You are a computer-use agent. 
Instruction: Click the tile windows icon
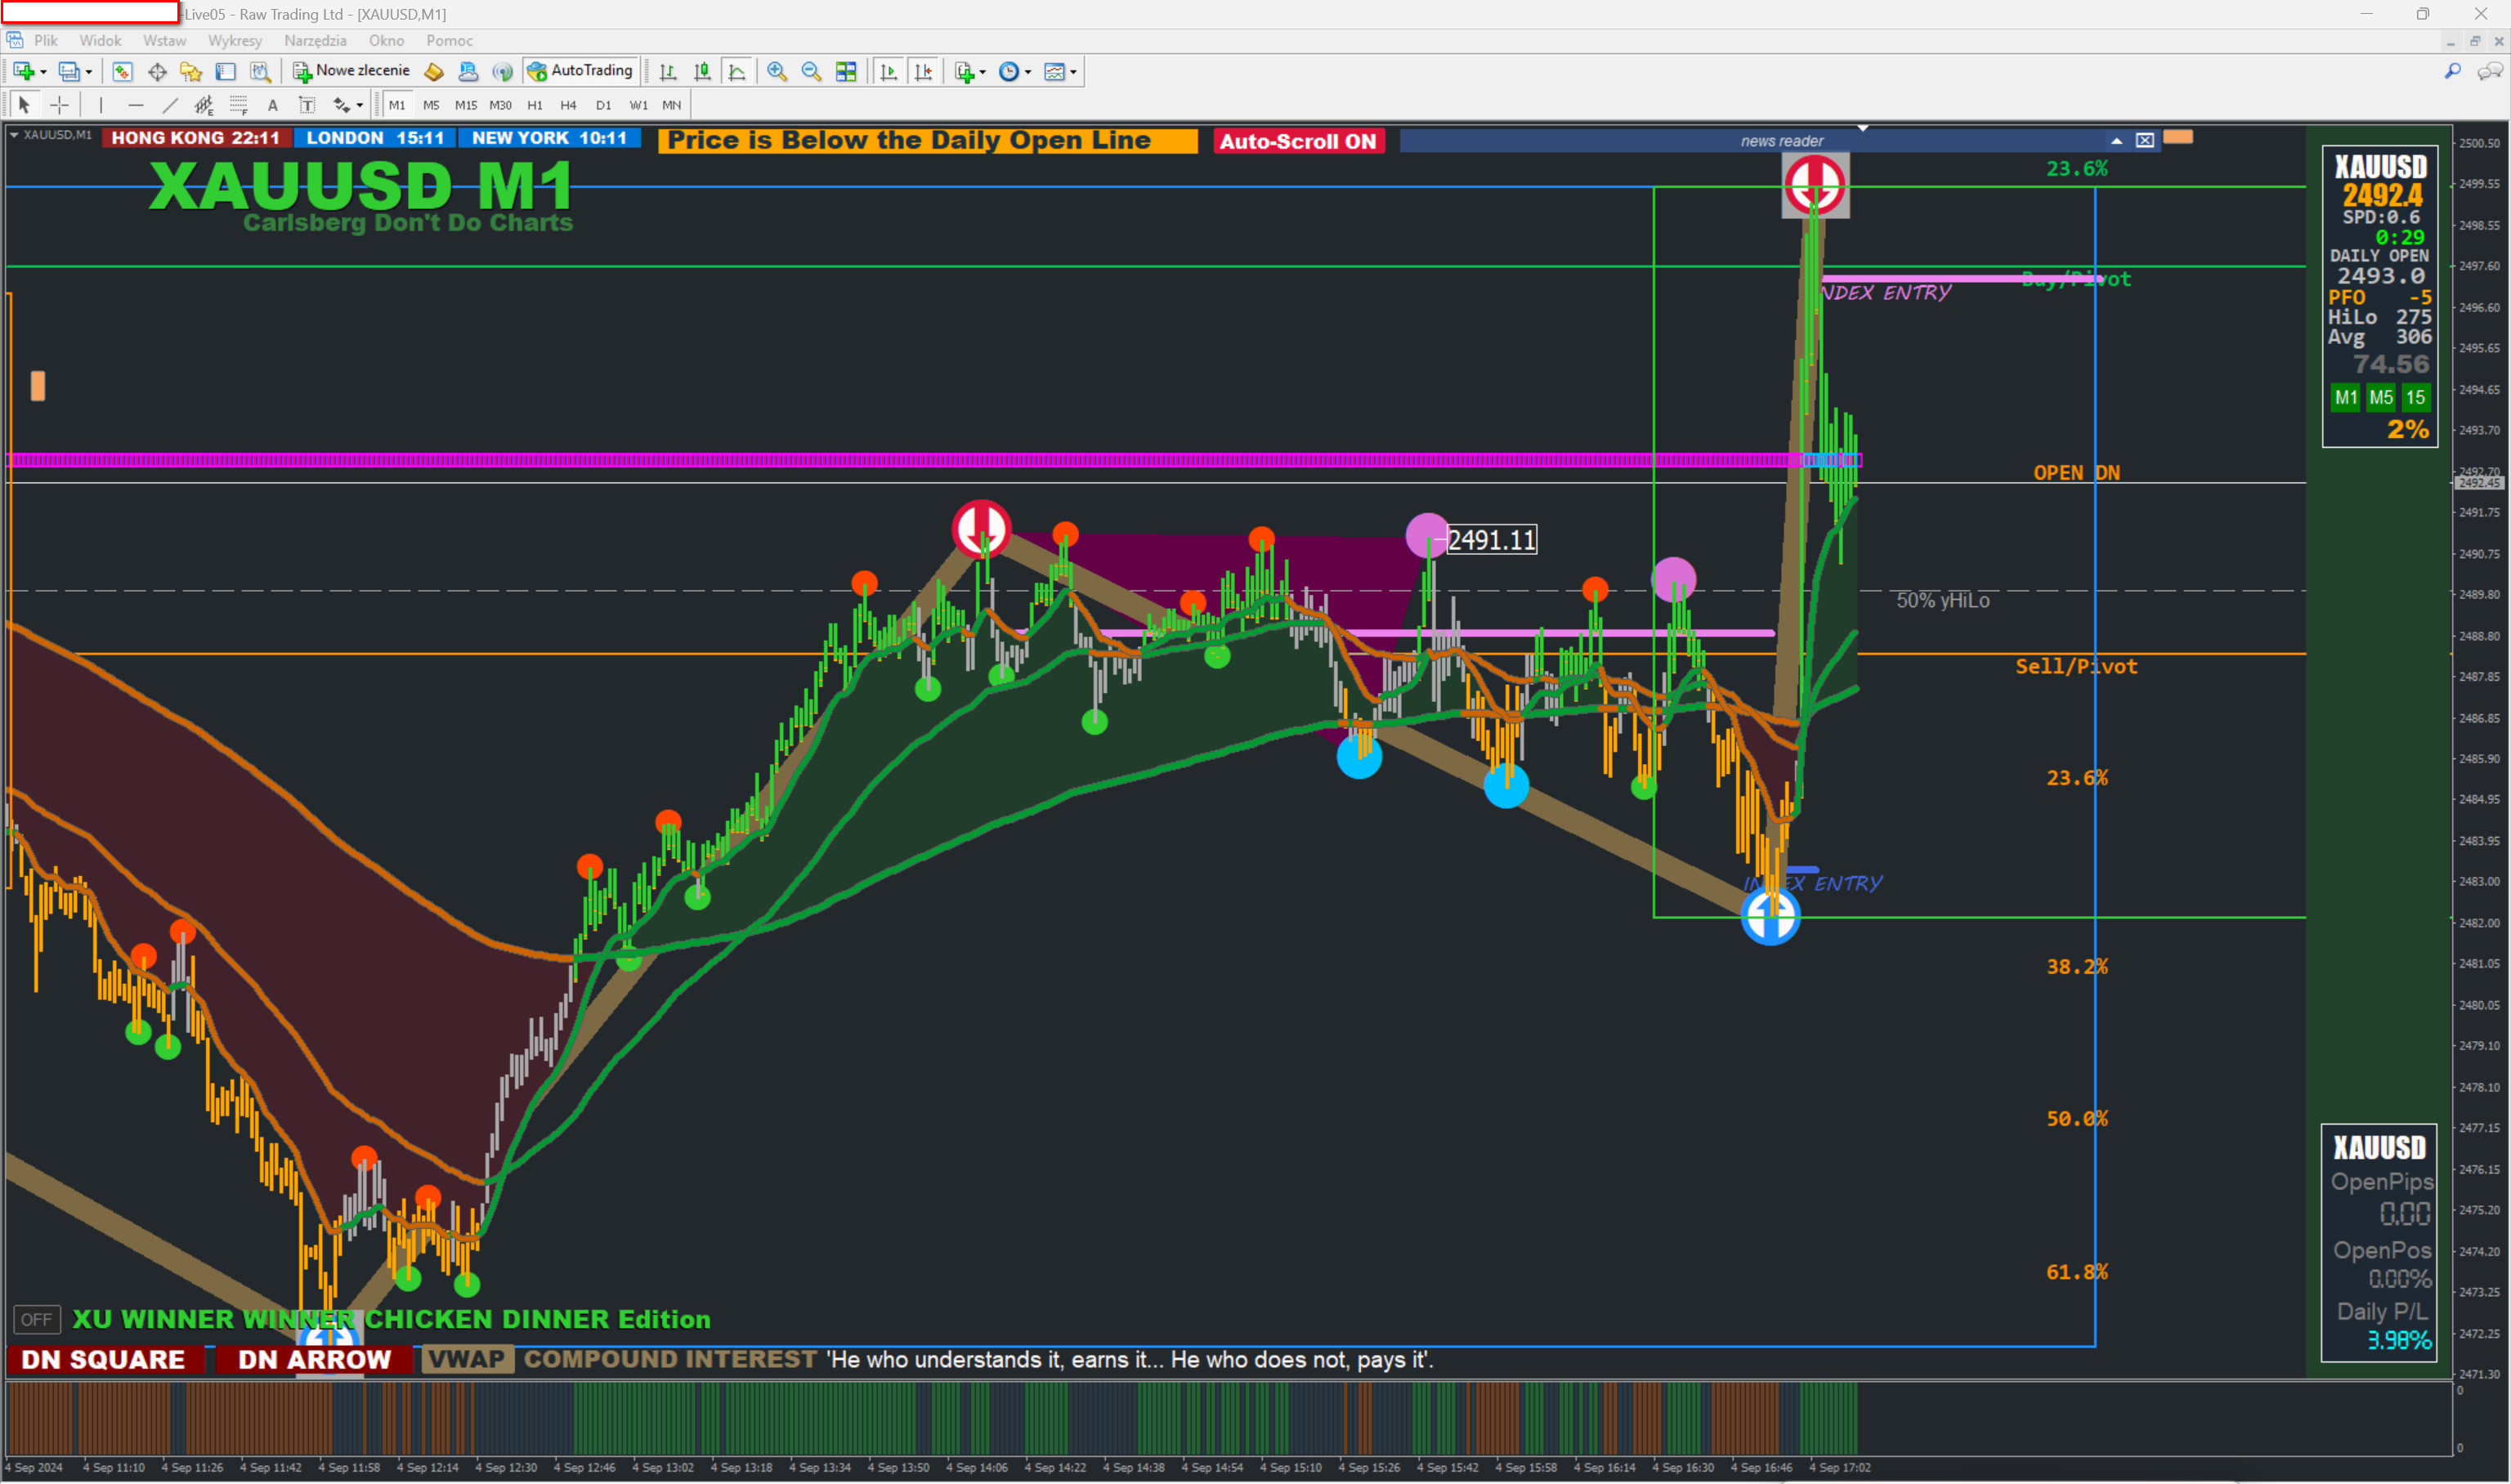click(x=846, y=72)
